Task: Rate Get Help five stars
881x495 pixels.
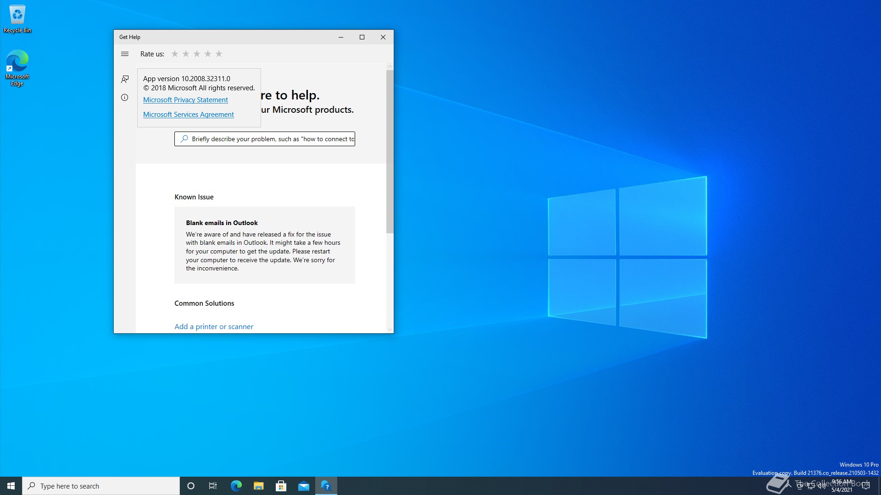Action: tap(219, 54)
